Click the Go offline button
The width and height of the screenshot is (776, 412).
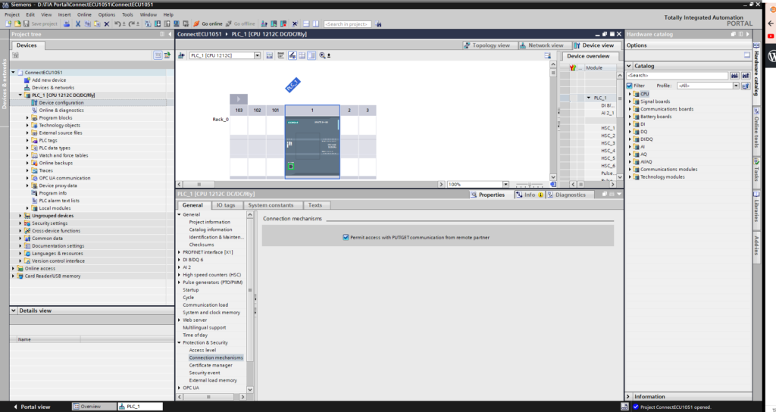point(240,23)
